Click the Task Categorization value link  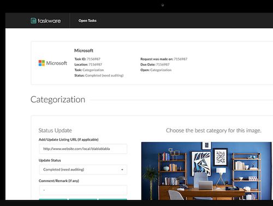click(93, 70)
